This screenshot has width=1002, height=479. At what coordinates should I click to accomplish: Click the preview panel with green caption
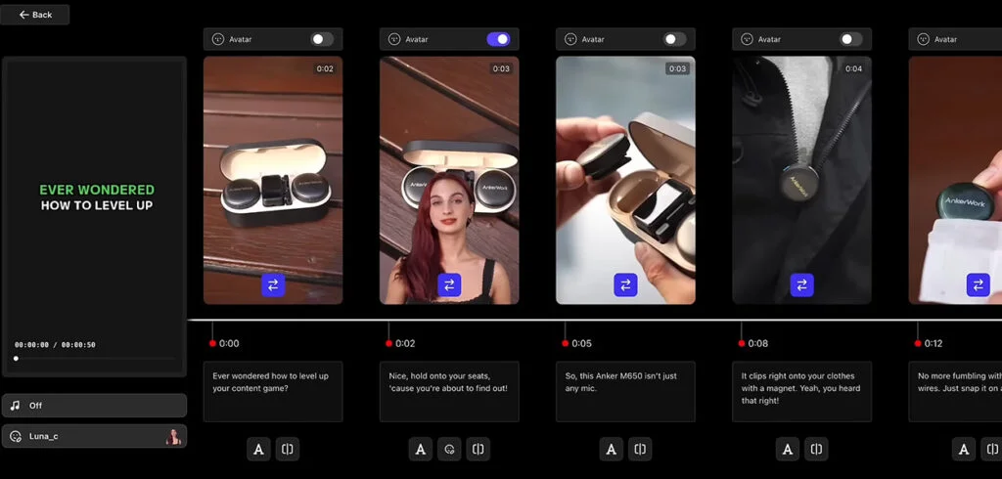95,216
